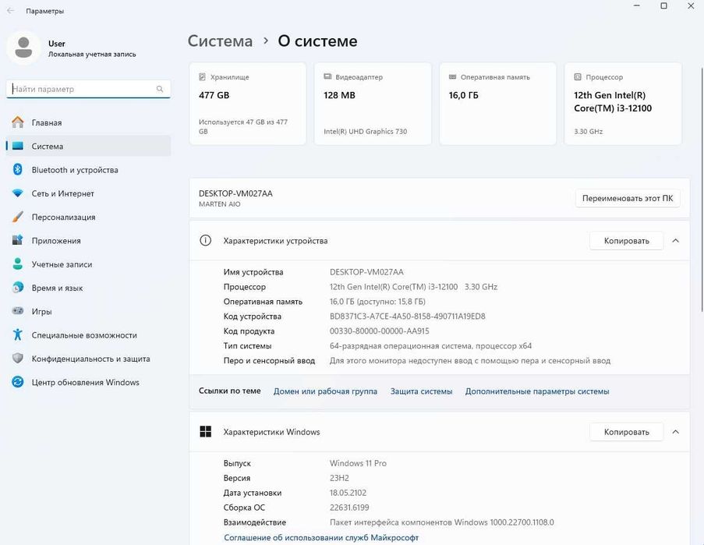Click the Найти параметр search field
704x545 pixels.
pos(88,89)
